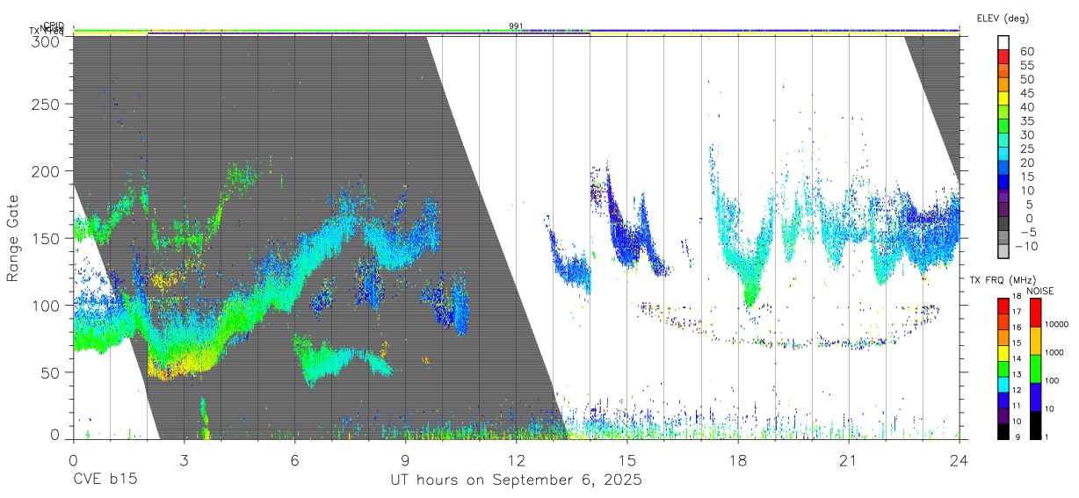Select the black 1–10 NOISE swatch

pyautogui.click(x=1035, y=425)
